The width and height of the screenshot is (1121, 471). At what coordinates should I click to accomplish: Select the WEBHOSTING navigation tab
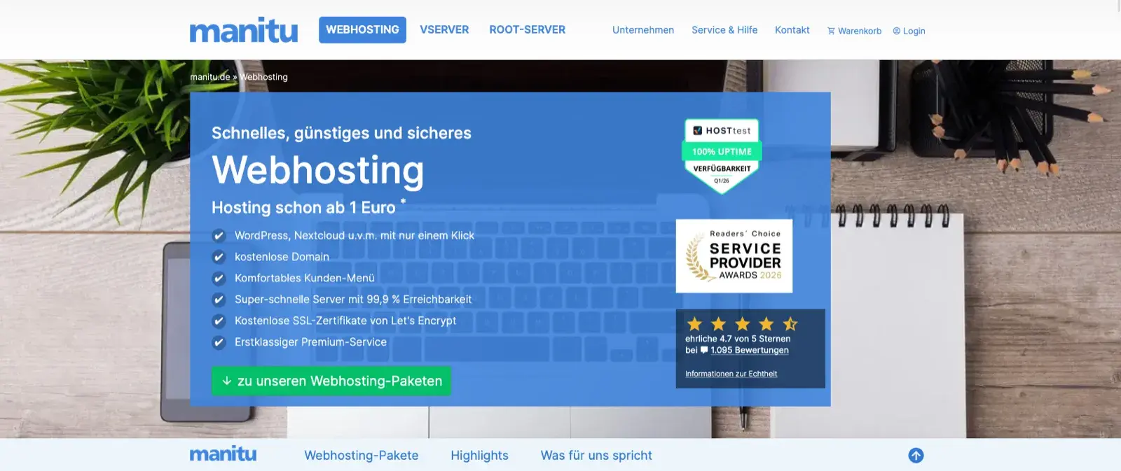362,30
